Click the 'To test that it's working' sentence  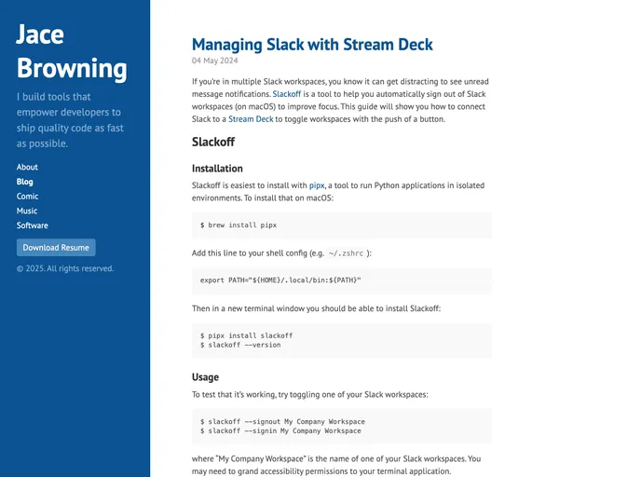pos(310,395)
